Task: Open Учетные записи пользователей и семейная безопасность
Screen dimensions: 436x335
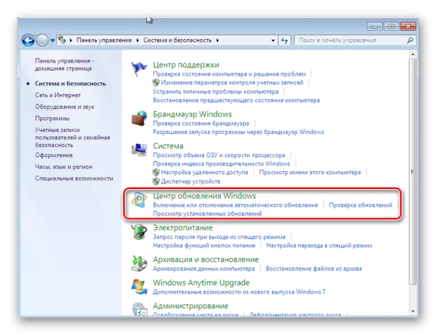Action: click(72, 137)
